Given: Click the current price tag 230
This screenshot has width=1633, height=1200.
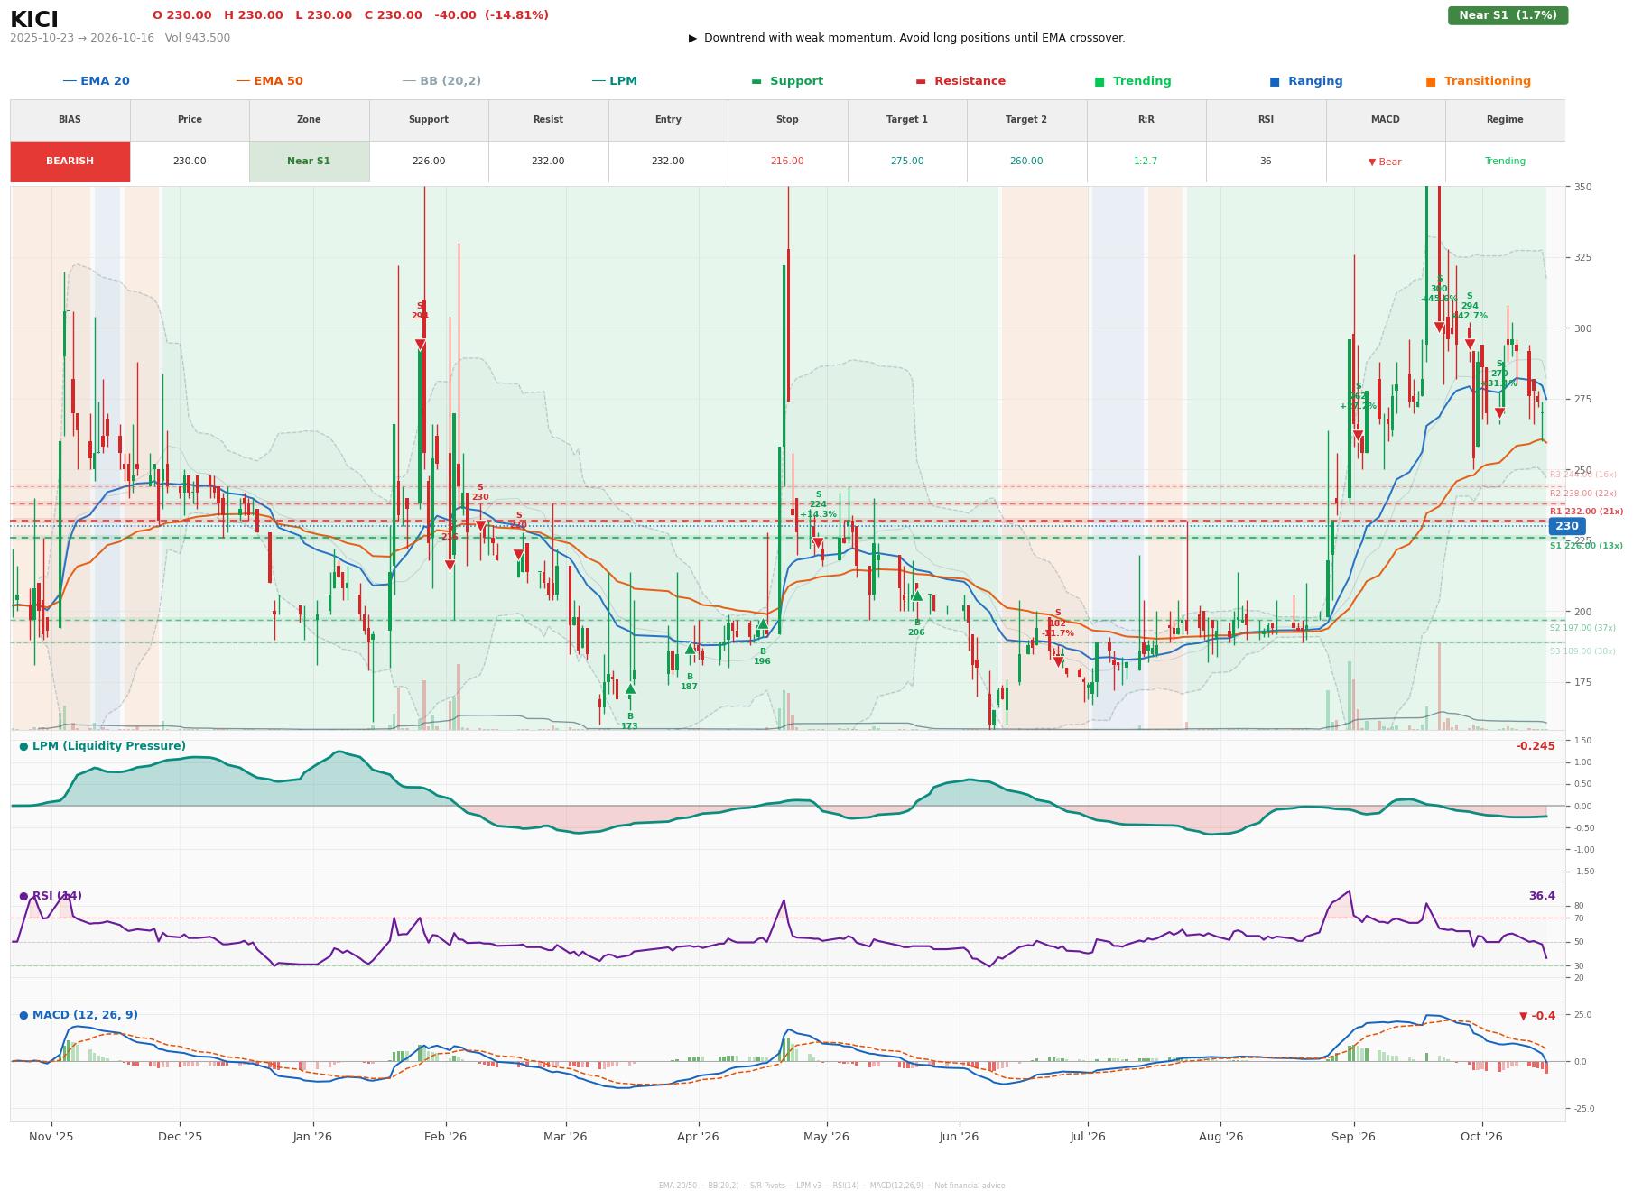Looking at the screenshot, I should click(1567, 526).
